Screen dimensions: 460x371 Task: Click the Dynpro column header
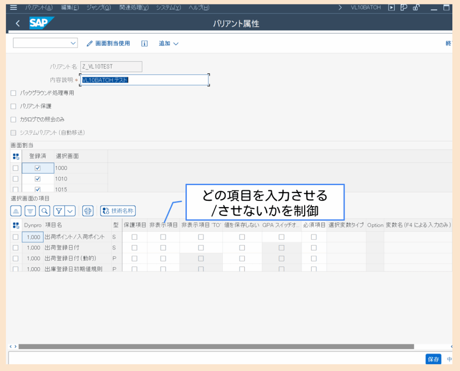pos(33,225)
